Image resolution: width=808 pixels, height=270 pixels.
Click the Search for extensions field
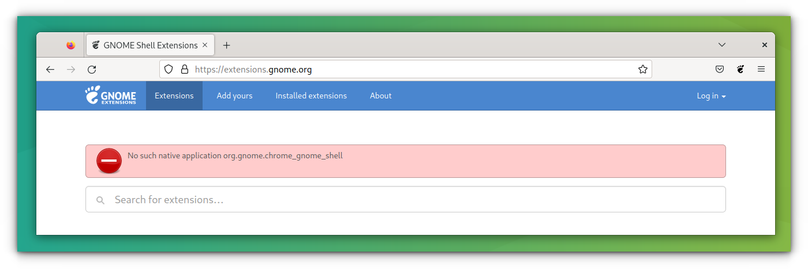pos(406,199)
